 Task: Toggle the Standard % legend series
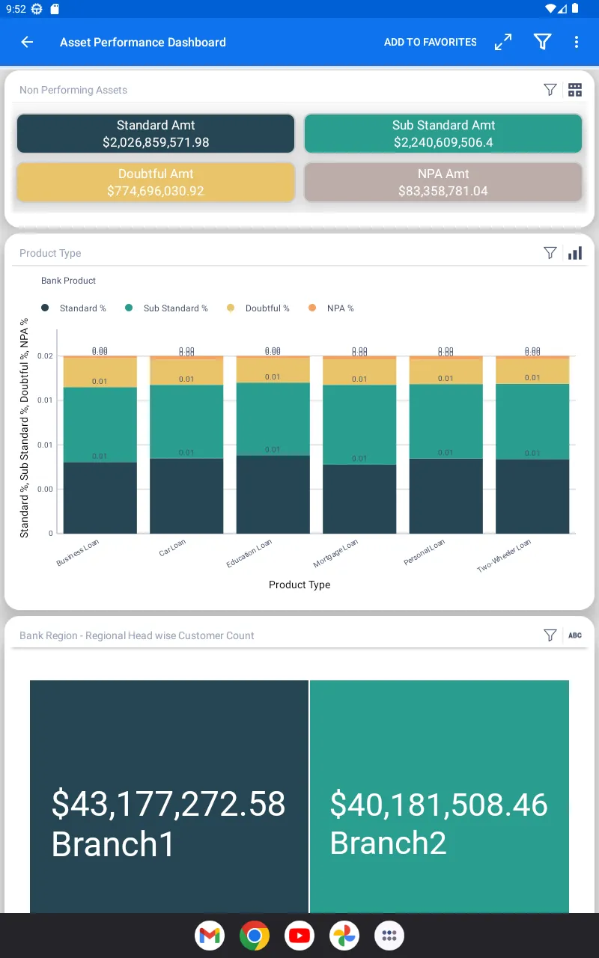click(x=73, y=308)
